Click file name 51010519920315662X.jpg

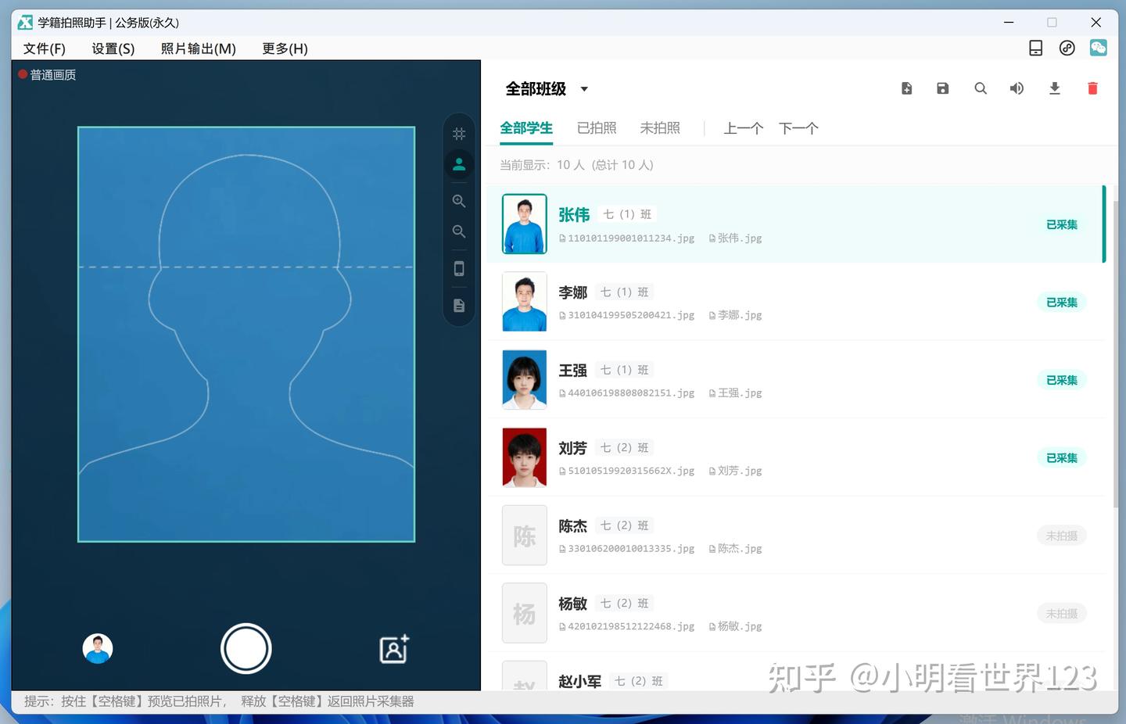click(x=631, y=471)
